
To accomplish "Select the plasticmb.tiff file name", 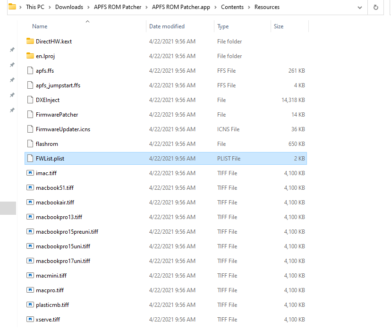I will pos(52,305).
